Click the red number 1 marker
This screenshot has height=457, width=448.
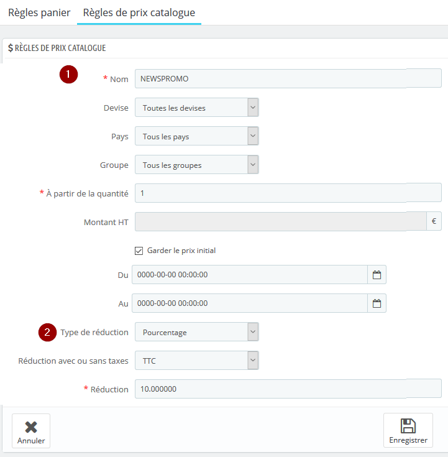click(68, 75)
